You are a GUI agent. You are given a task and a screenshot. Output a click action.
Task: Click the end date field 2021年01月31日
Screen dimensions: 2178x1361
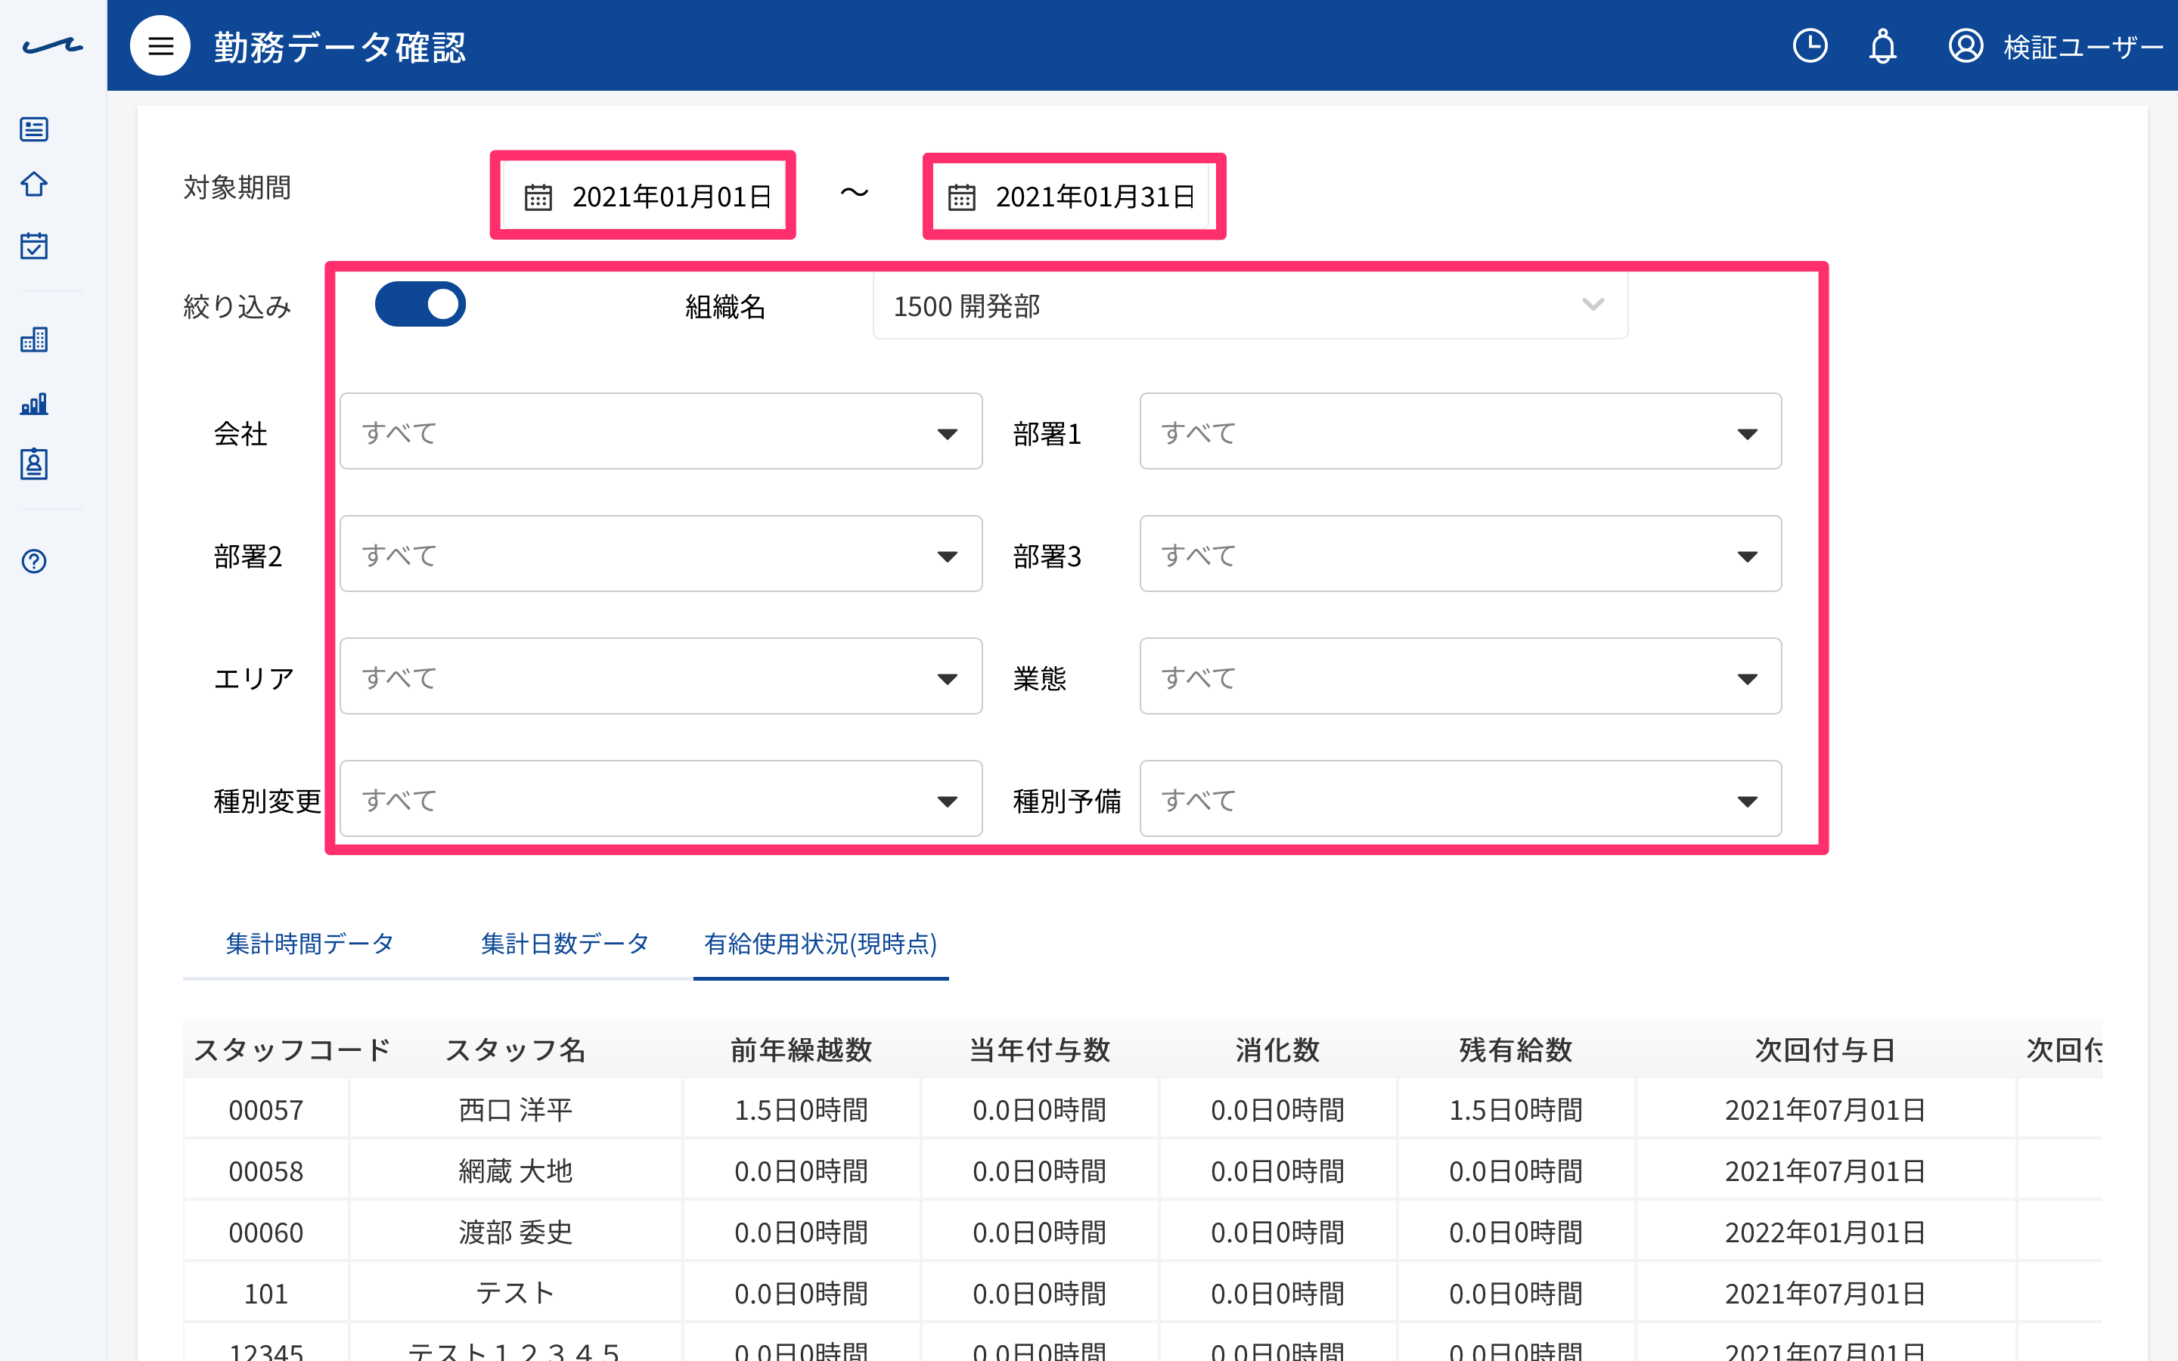click(1071, 197)
